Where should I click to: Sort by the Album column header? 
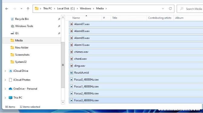[179, 18]
